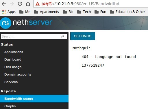148x109 pixels.
Task: Reload the page with the refresh icon
Action: coord(20,4)
